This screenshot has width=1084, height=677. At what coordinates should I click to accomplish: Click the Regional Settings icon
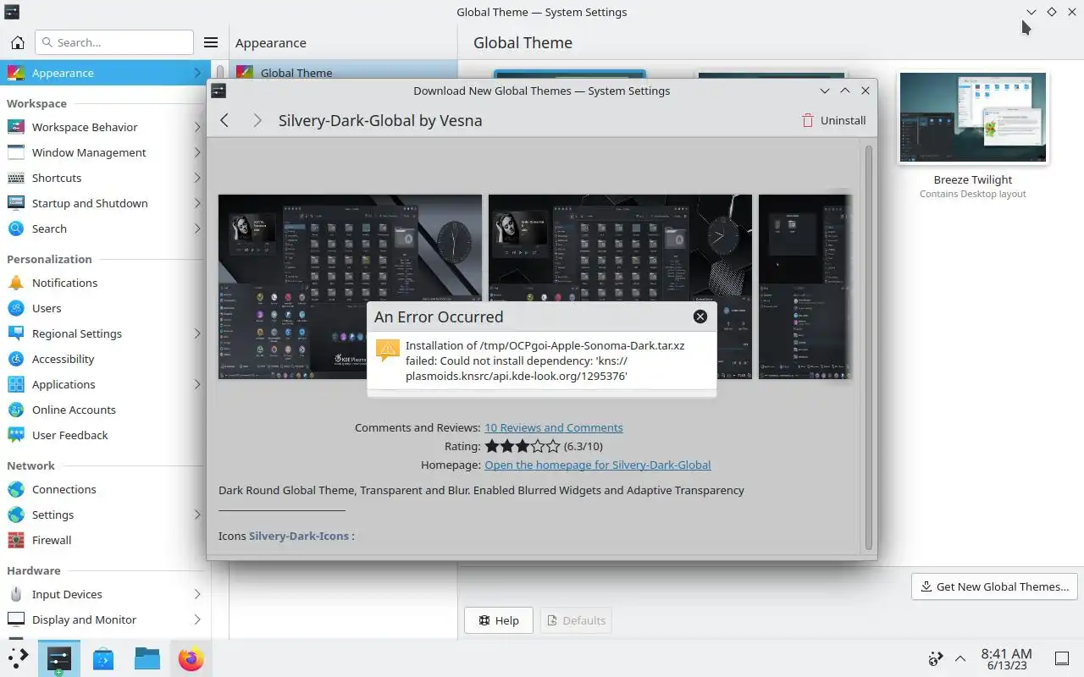(16, 333)
